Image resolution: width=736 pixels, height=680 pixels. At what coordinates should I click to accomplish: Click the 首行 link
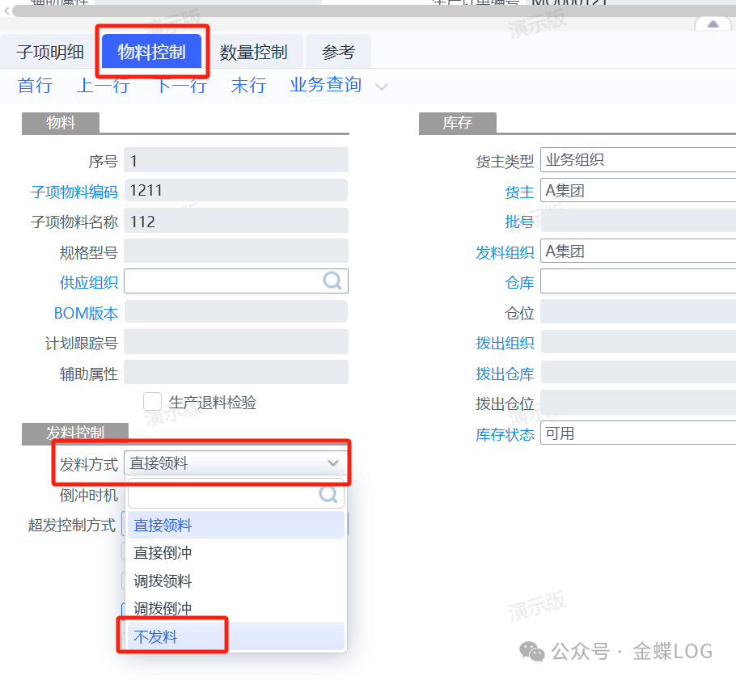(35, 85)
